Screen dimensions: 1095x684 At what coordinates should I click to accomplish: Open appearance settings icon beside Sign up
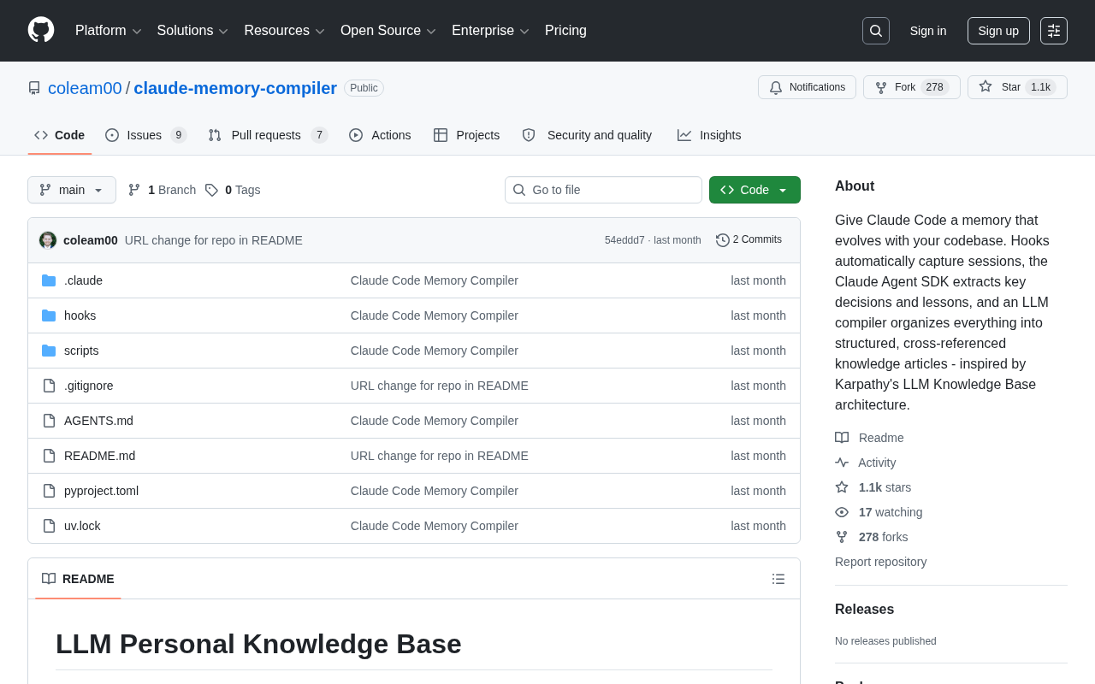(x=1054, y=31)
